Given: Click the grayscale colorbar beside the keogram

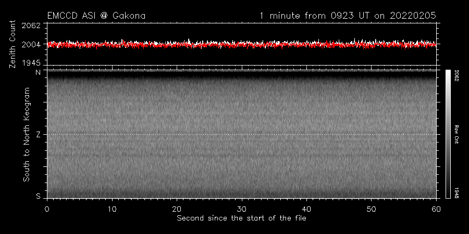Looking at the screenshot, I should pos(448,134).
